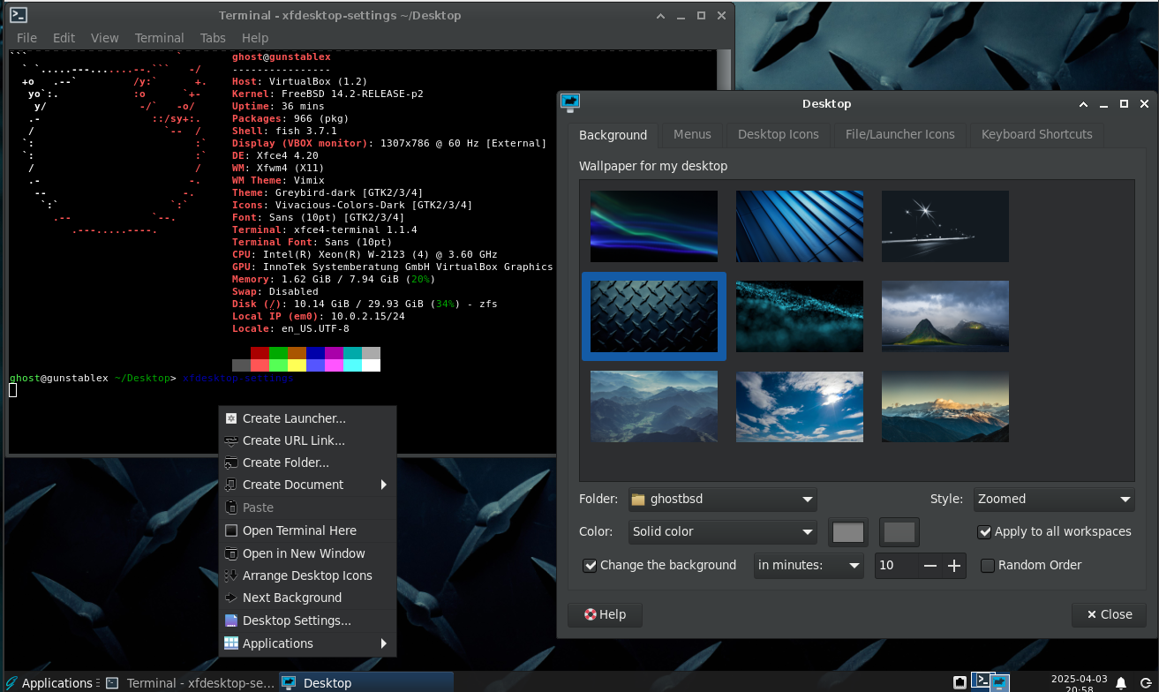Expand the Create Document submenu arrow
This screenshot has width=1159, height=692.
click(x=384, y=485)
